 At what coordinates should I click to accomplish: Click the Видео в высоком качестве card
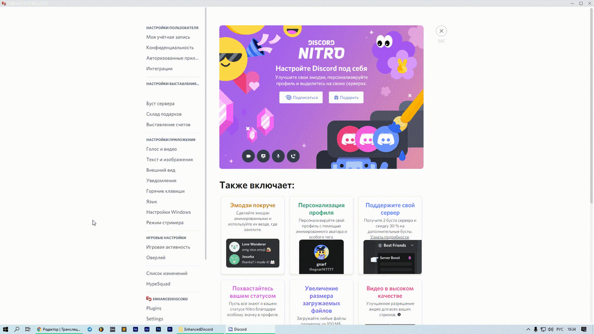tap(390, 302)
